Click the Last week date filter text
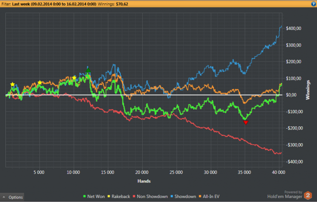This screenshot has width=317, height=202. (x=54, y=4)
